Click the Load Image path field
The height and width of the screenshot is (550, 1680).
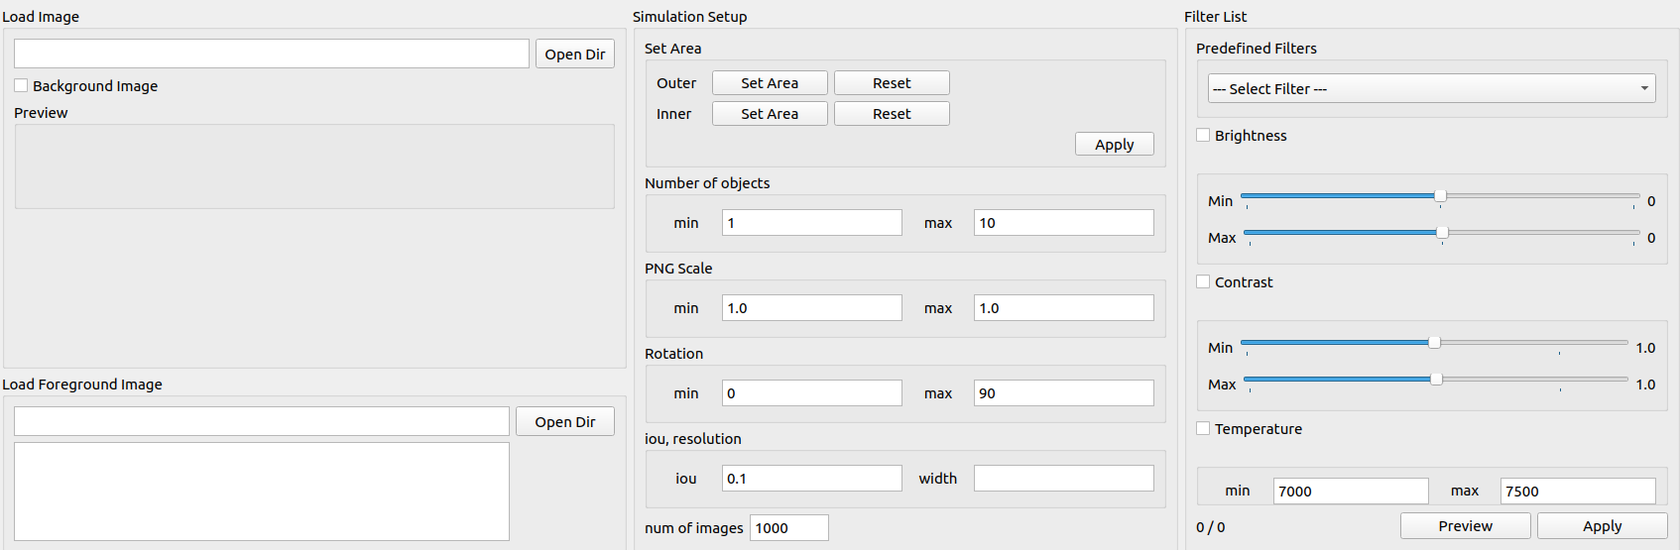(x=272, y=54)
